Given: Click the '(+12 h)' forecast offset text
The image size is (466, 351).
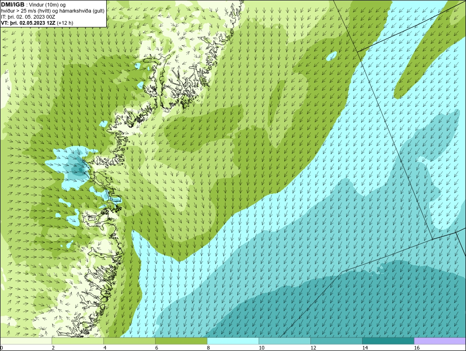Looking at the screenshot, I should pyautogui.click(x=65, y=23).
